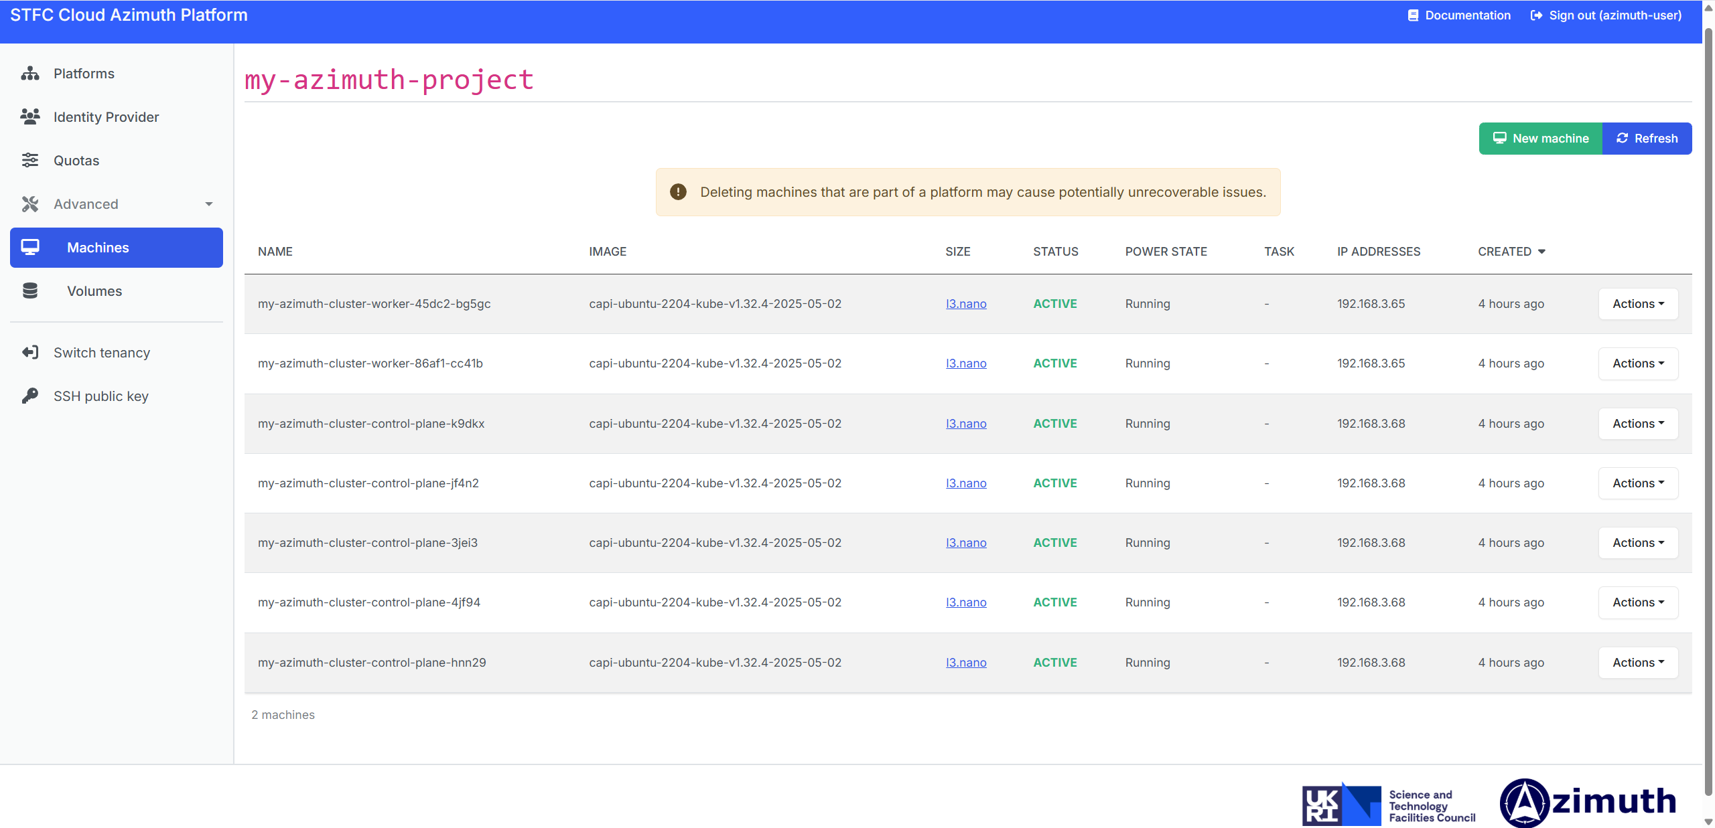Image resolution: width=1715 pixels, height=828 pixels.
Task: Click the SSH public key icon
Action: click(x=30, y=396)
